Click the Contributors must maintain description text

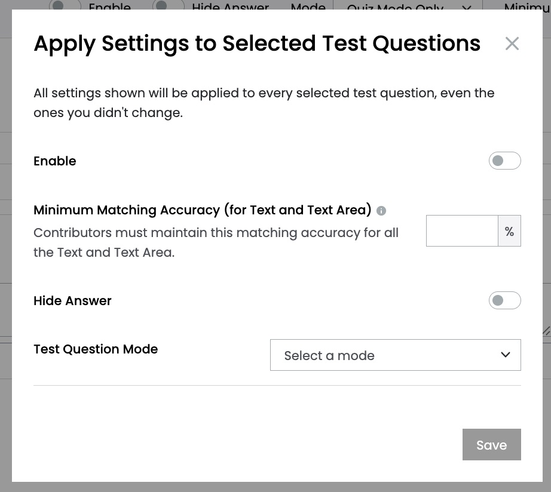pyautogui.click(x=216, y=242)
